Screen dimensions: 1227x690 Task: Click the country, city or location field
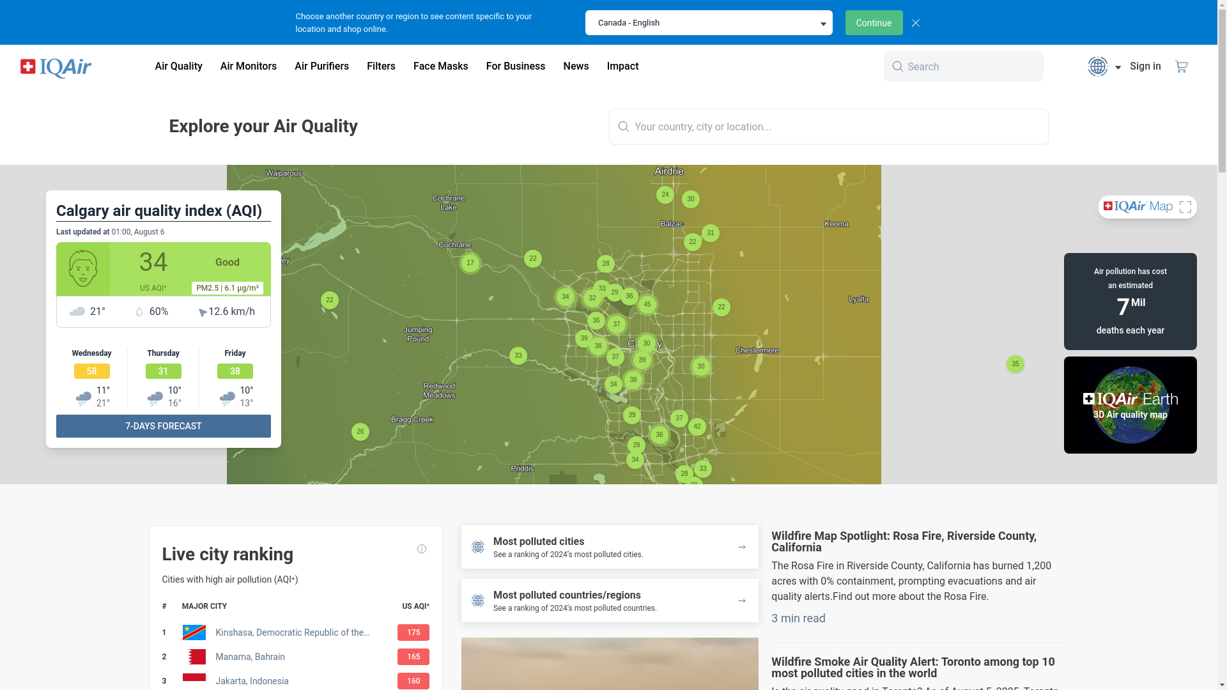[x=829, y=126]
